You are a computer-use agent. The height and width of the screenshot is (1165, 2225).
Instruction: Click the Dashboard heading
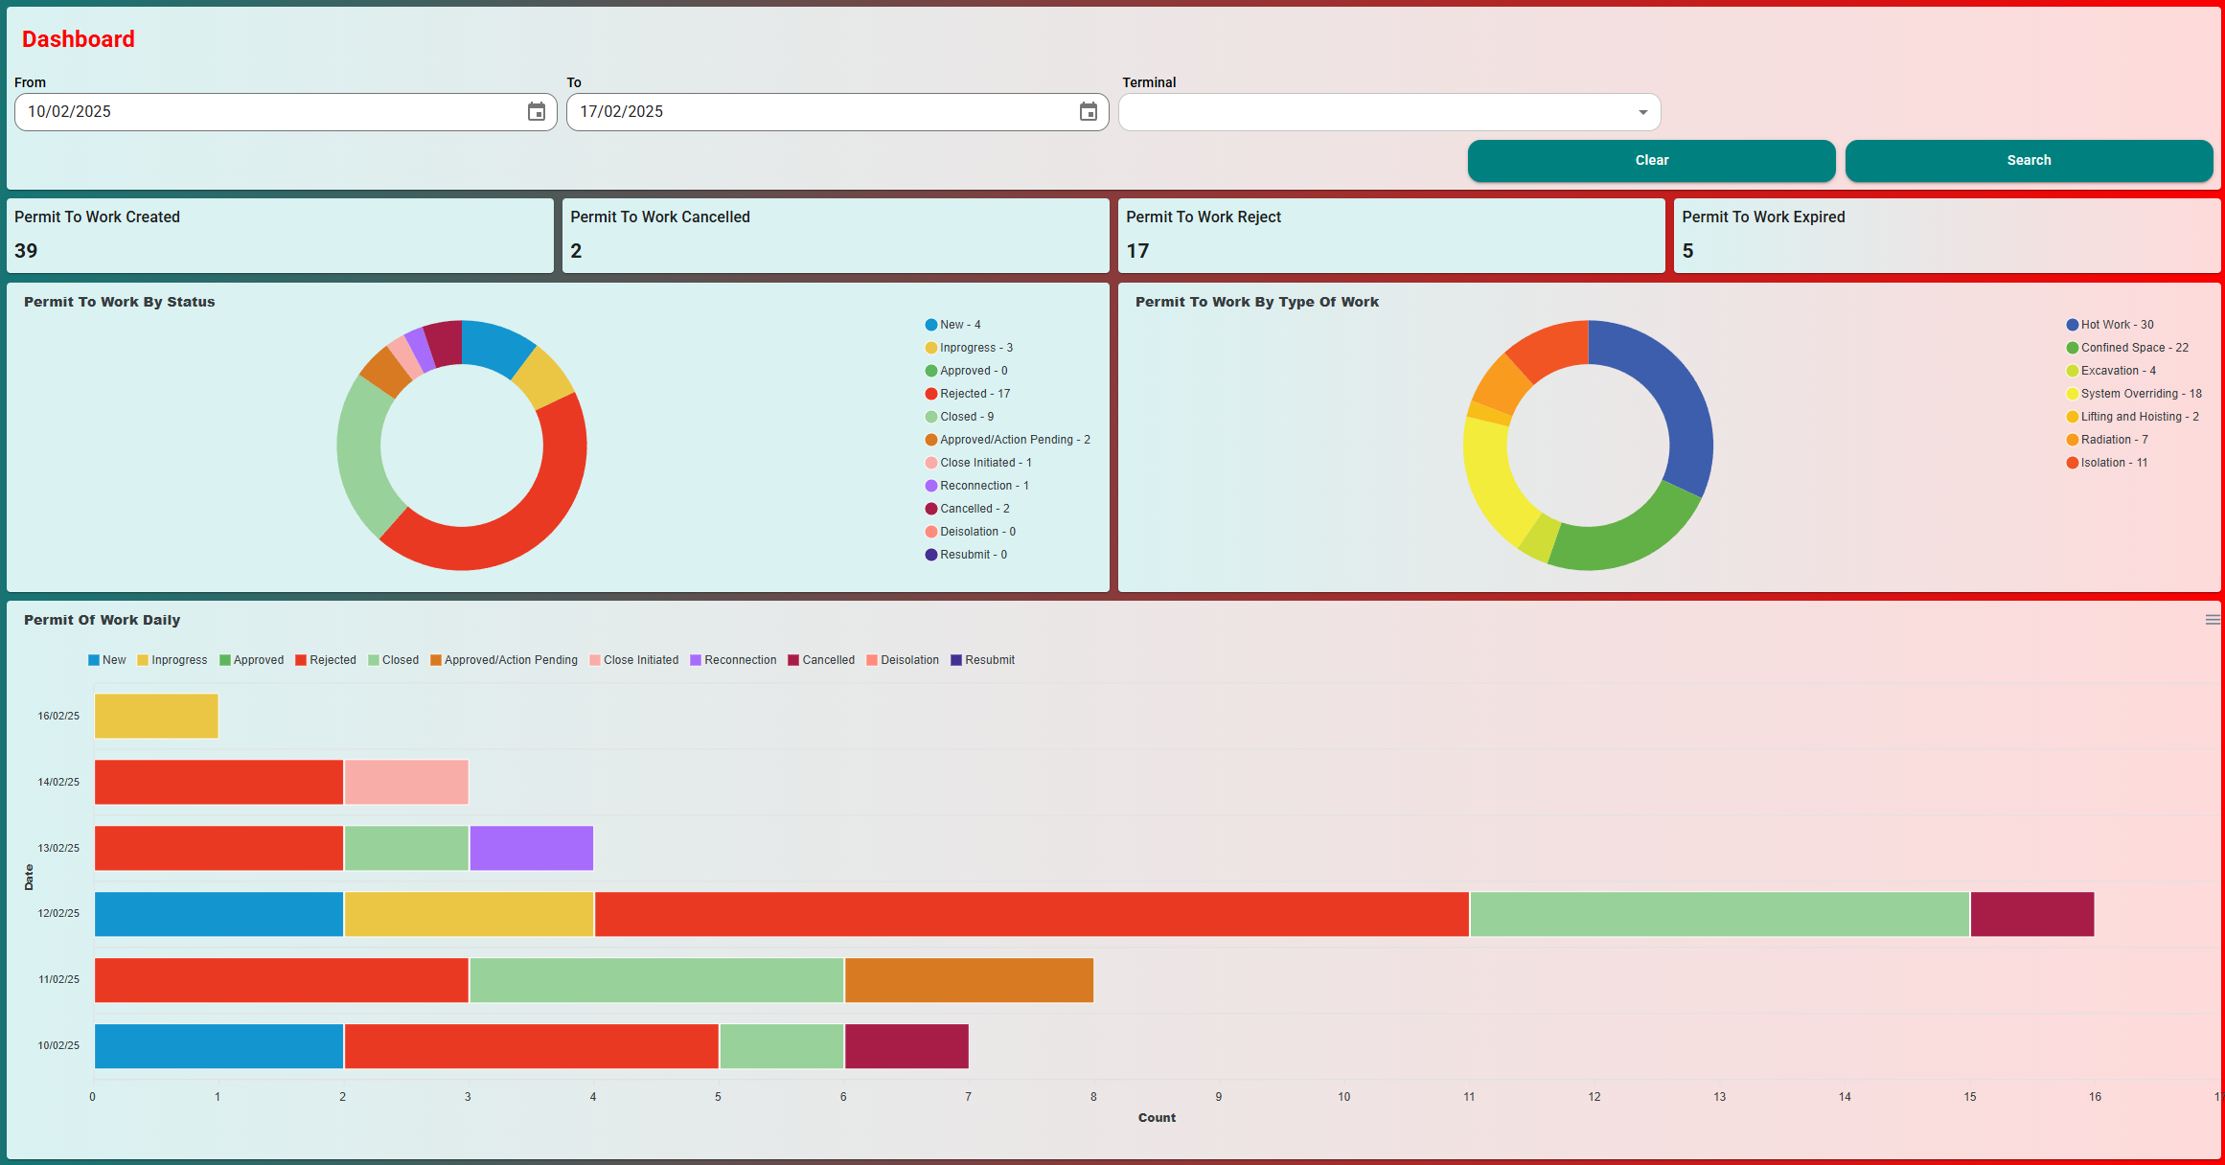79,39
